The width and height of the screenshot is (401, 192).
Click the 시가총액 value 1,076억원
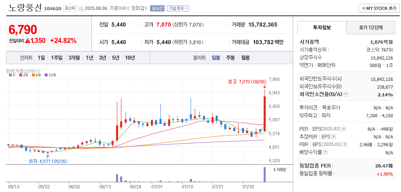(382, 42)
